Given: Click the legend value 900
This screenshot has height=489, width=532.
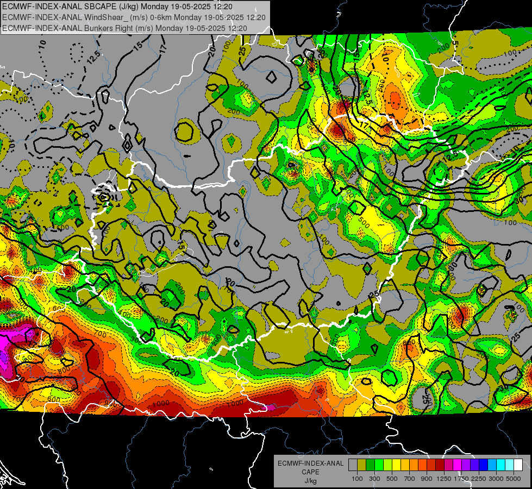Looking at the screenshot, I should coord(427,479).
